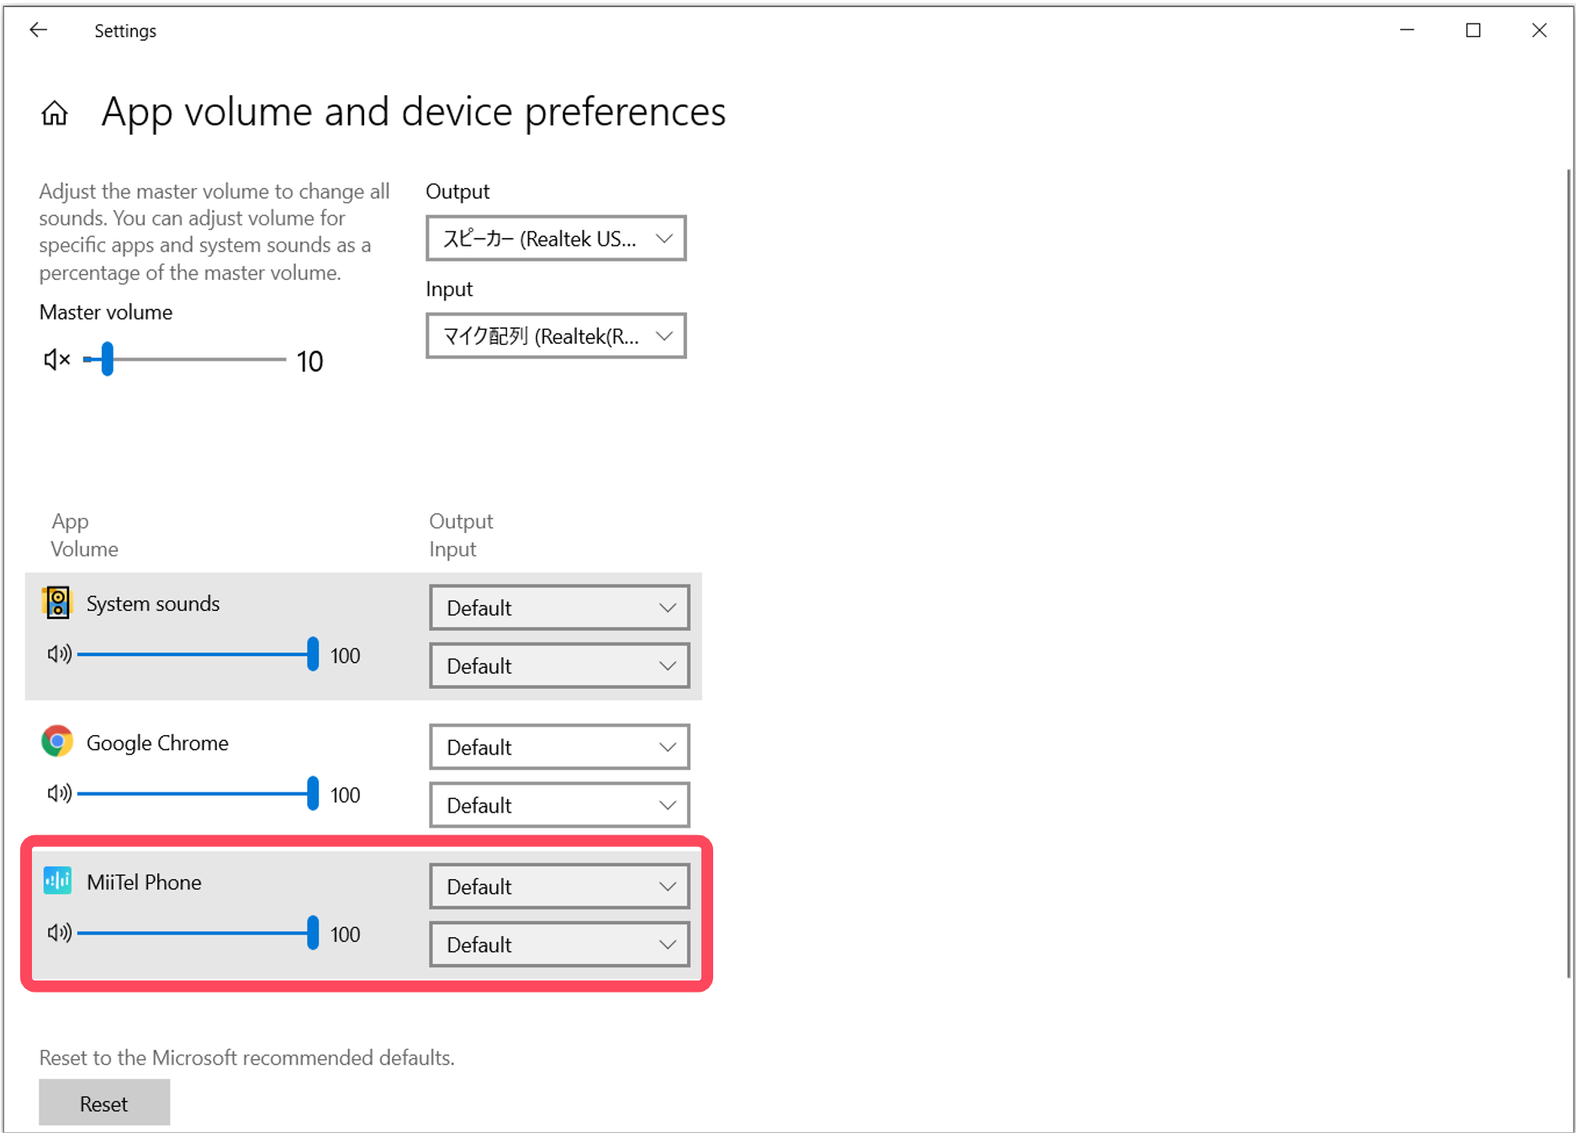Image resolution: width=1576 pixels, height=1133 pixels.
Task: Mute the MiiTel Phone speaker icon
Action: [x=59, y=933]
